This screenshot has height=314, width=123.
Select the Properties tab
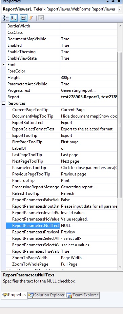(x=15, y=295)
